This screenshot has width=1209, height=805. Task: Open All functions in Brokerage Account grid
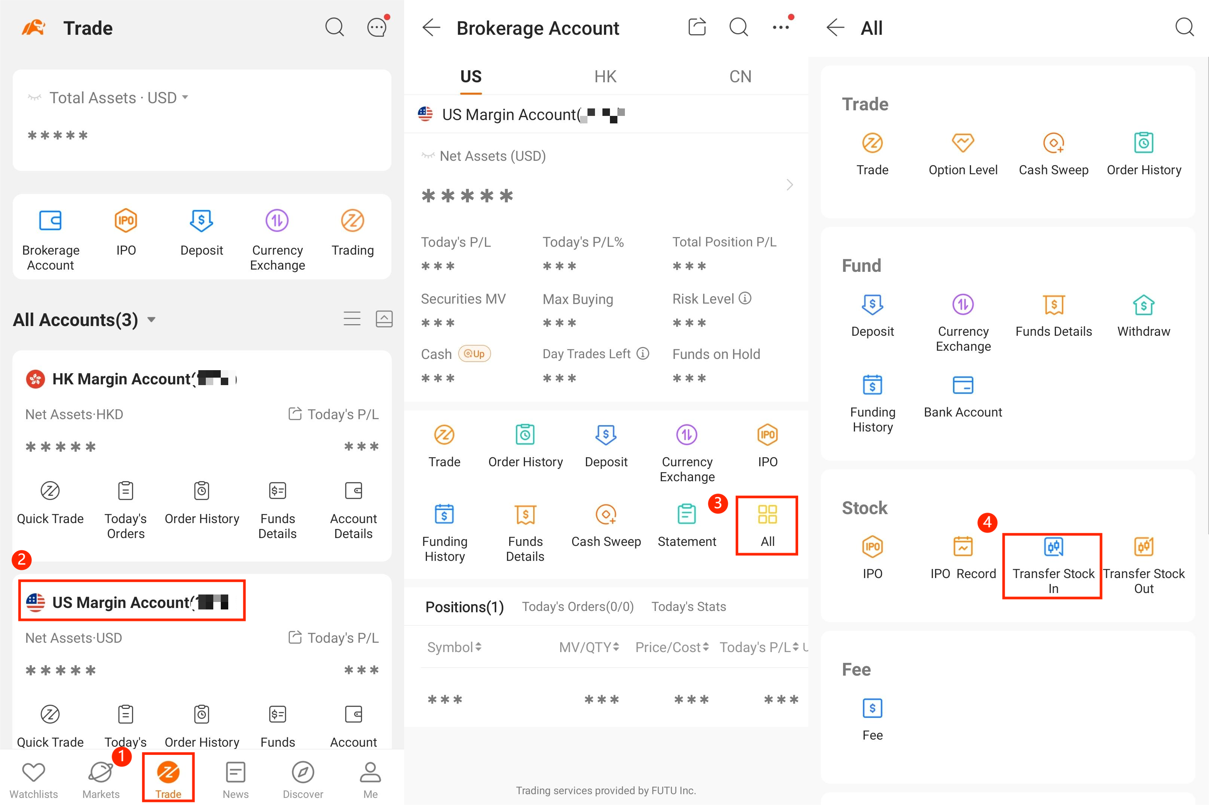(x=767, y=525)
